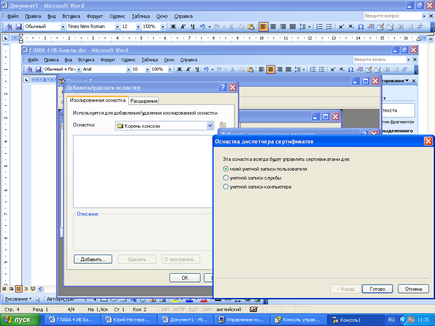This screenshot has width=435, height=326.
Task: Justify text in Документ1 toolbar
Action: (x=292, y=27)
